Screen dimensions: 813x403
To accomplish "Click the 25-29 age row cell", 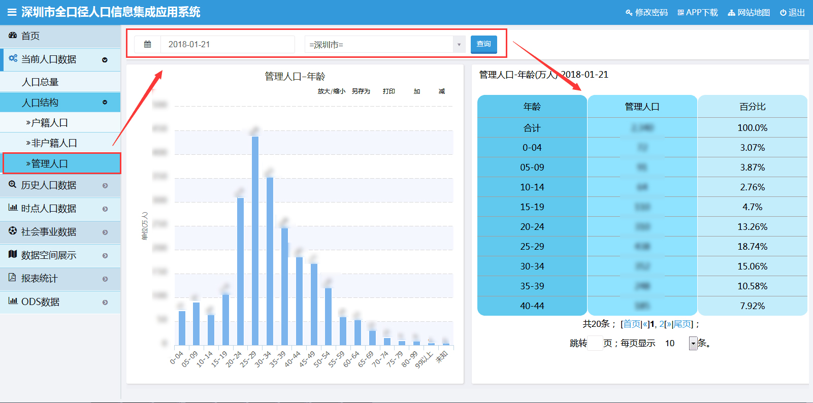I will click(532, 247).
